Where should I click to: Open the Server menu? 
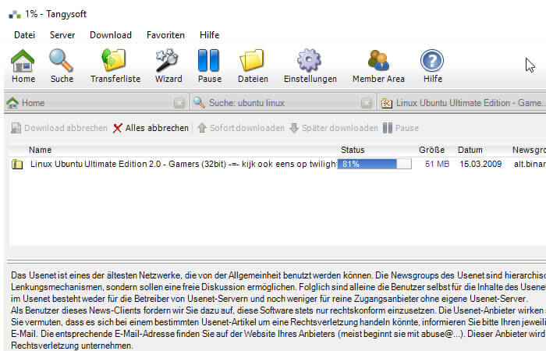point(62,35)
